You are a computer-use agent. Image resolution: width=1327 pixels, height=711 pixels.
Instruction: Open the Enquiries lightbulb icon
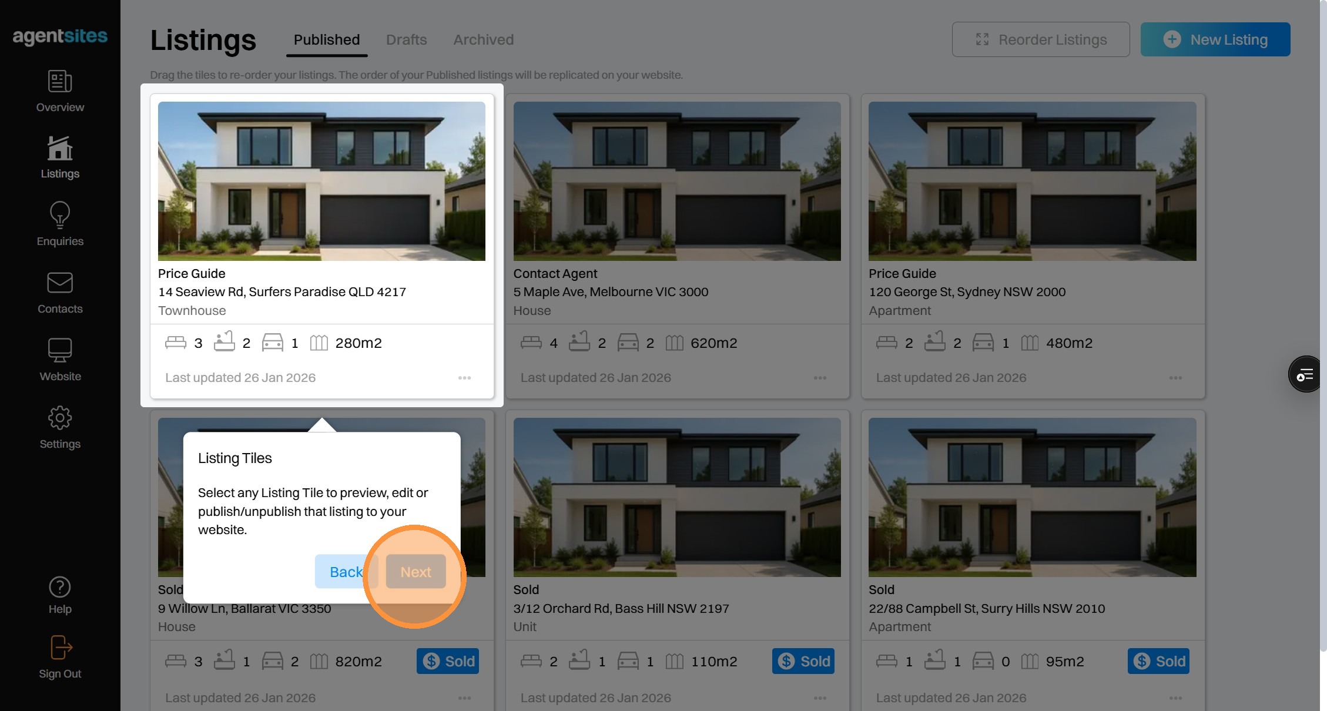click(x=60, y=215)
